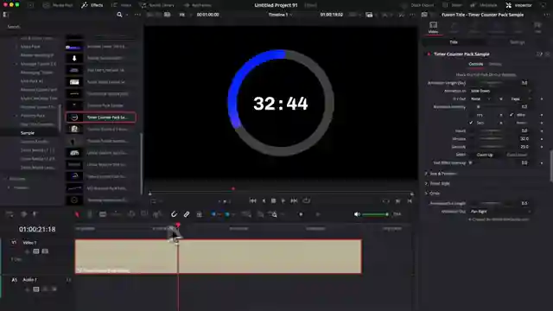Image resolution: width=553 pixels, height=311 pixels.
Task: Toggle timeline Snapping magnet icon
Action: point(174,214)
